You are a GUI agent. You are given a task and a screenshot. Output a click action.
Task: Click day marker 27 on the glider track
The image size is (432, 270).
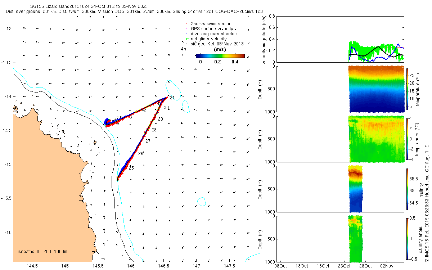click(148, 141)
